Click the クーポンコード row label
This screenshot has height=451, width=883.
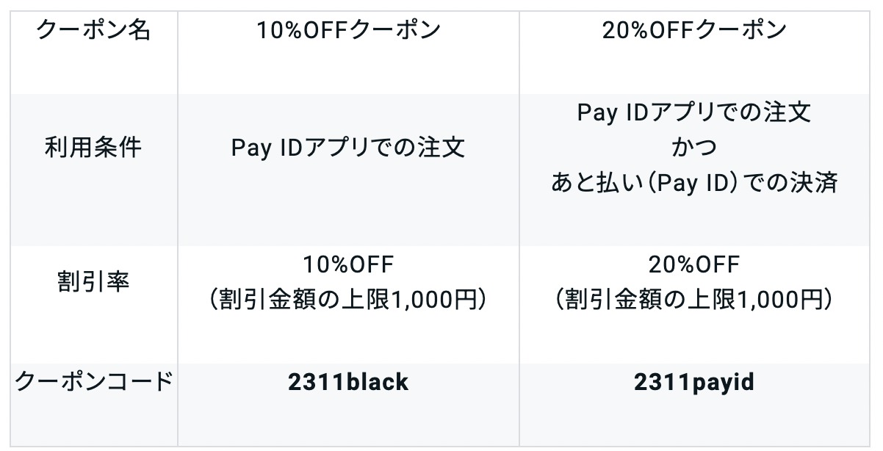93,383
